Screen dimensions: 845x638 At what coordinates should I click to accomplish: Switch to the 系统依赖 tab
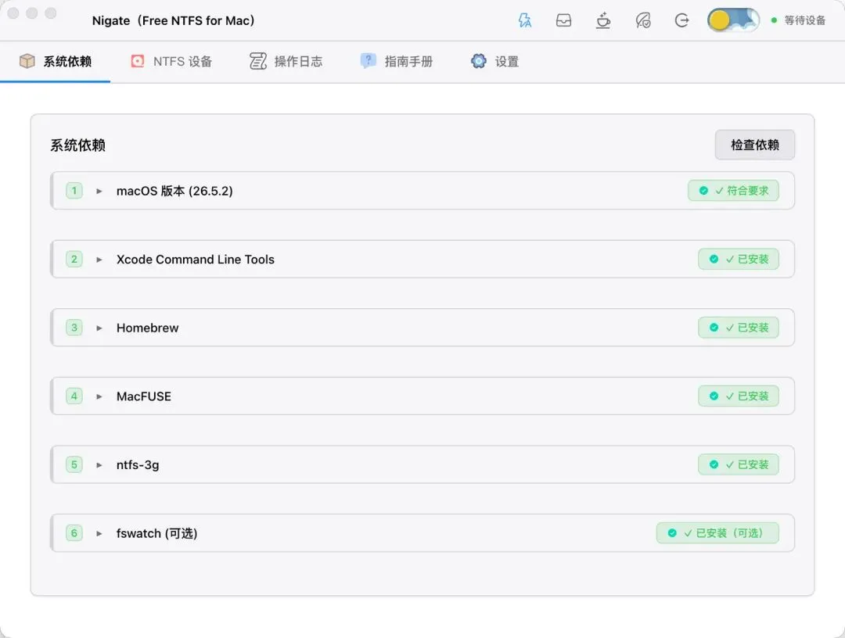(x=56, y=62)
